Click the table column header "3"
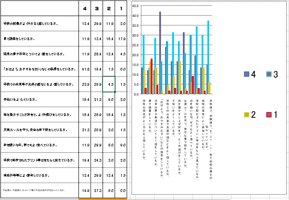 point(97,8)
